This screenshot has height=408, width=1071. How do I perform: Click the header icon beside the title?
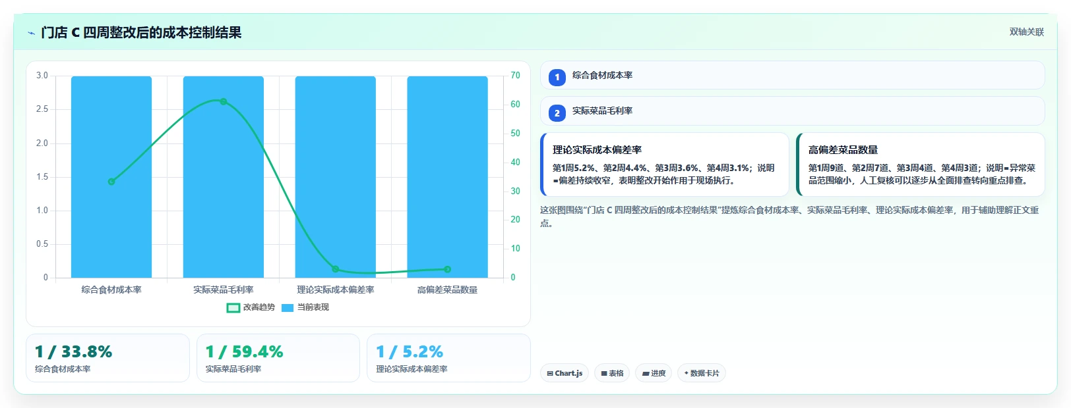pyautogui.click(x=31, y=33)
